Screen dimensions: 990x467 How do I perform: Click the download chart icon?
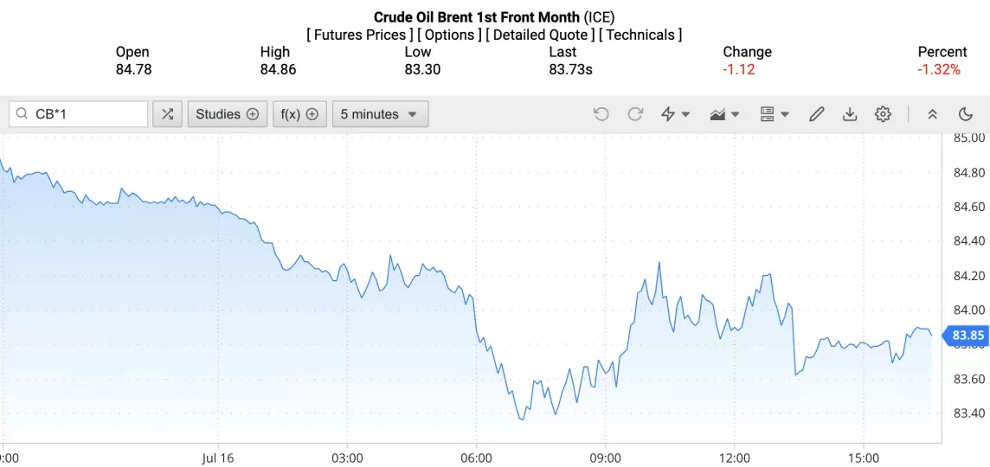click(850, 114)
